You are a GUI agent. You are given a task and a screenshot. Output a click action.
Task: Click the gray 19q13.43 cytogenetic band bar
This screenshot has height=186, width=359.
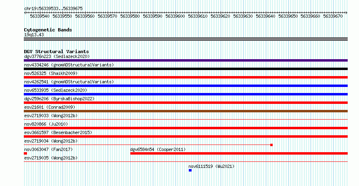click(x=186, y=39)
